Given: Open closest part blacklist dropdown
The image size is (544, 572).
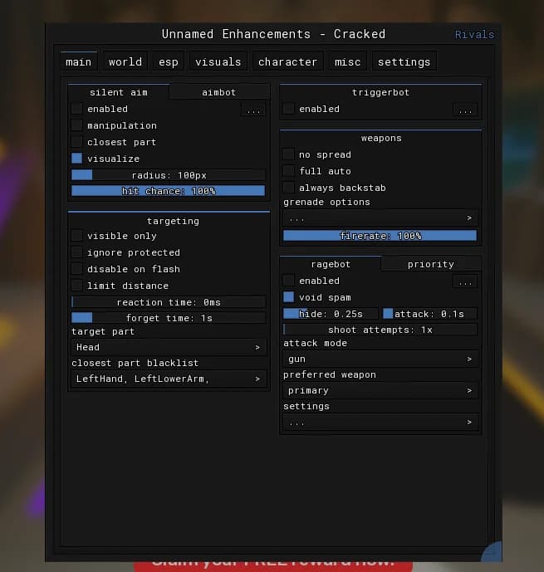Looking at the screenshot, I should click(x=169, y=379).
